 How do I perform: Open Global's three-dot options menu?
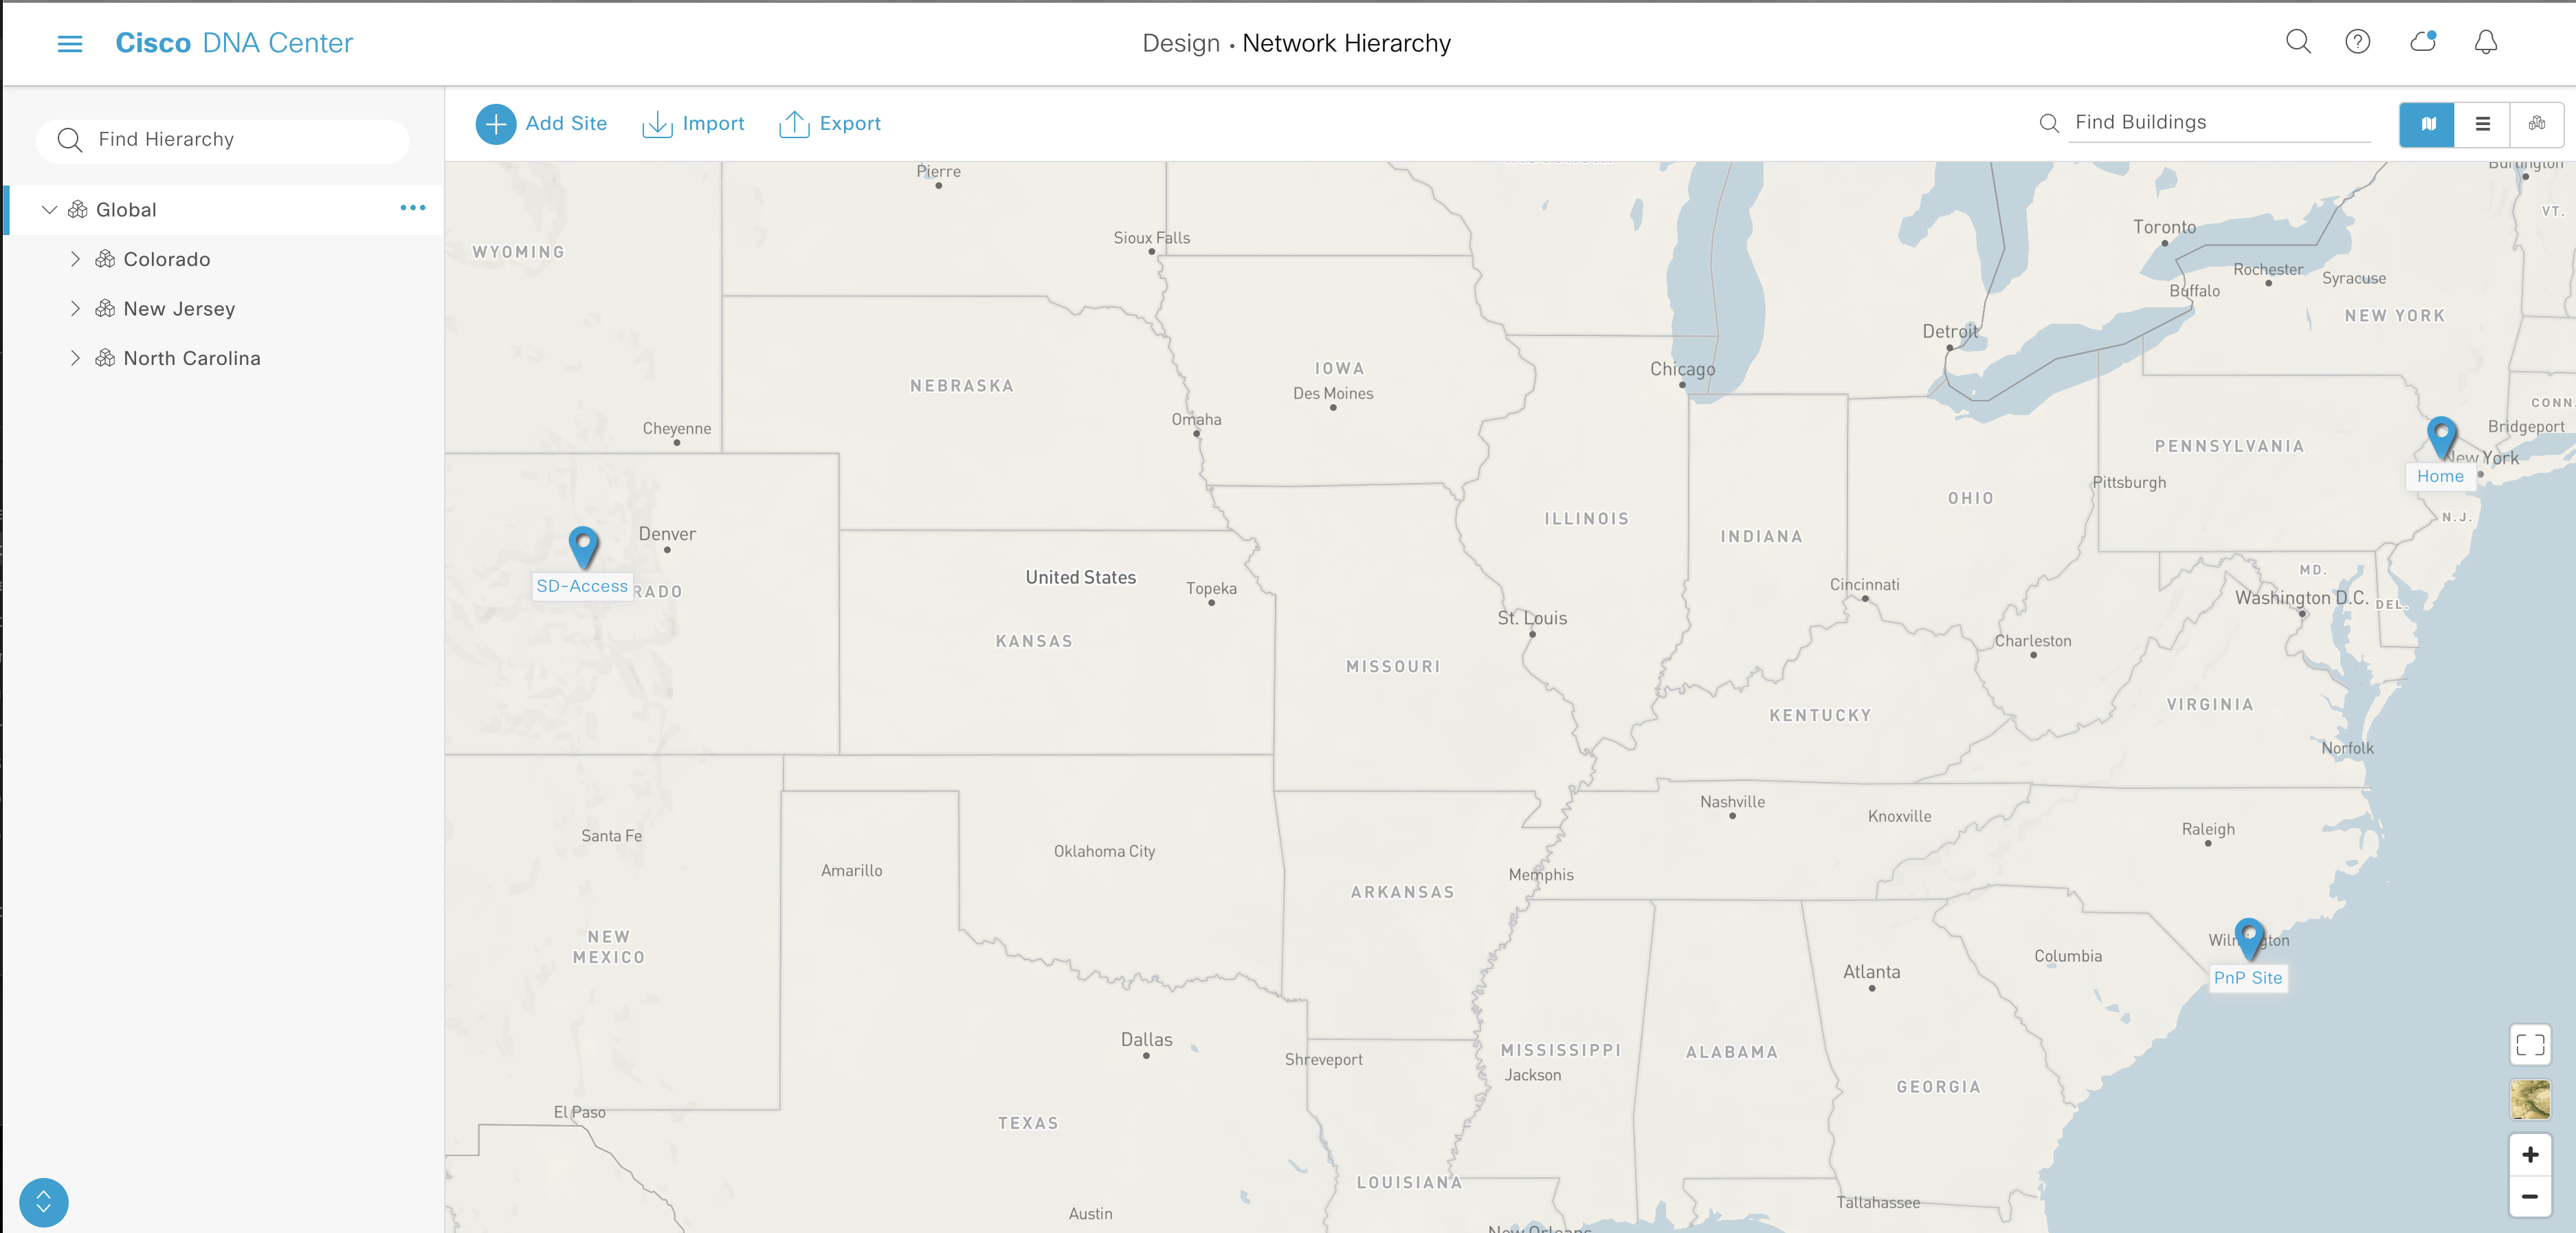point(412,208)
